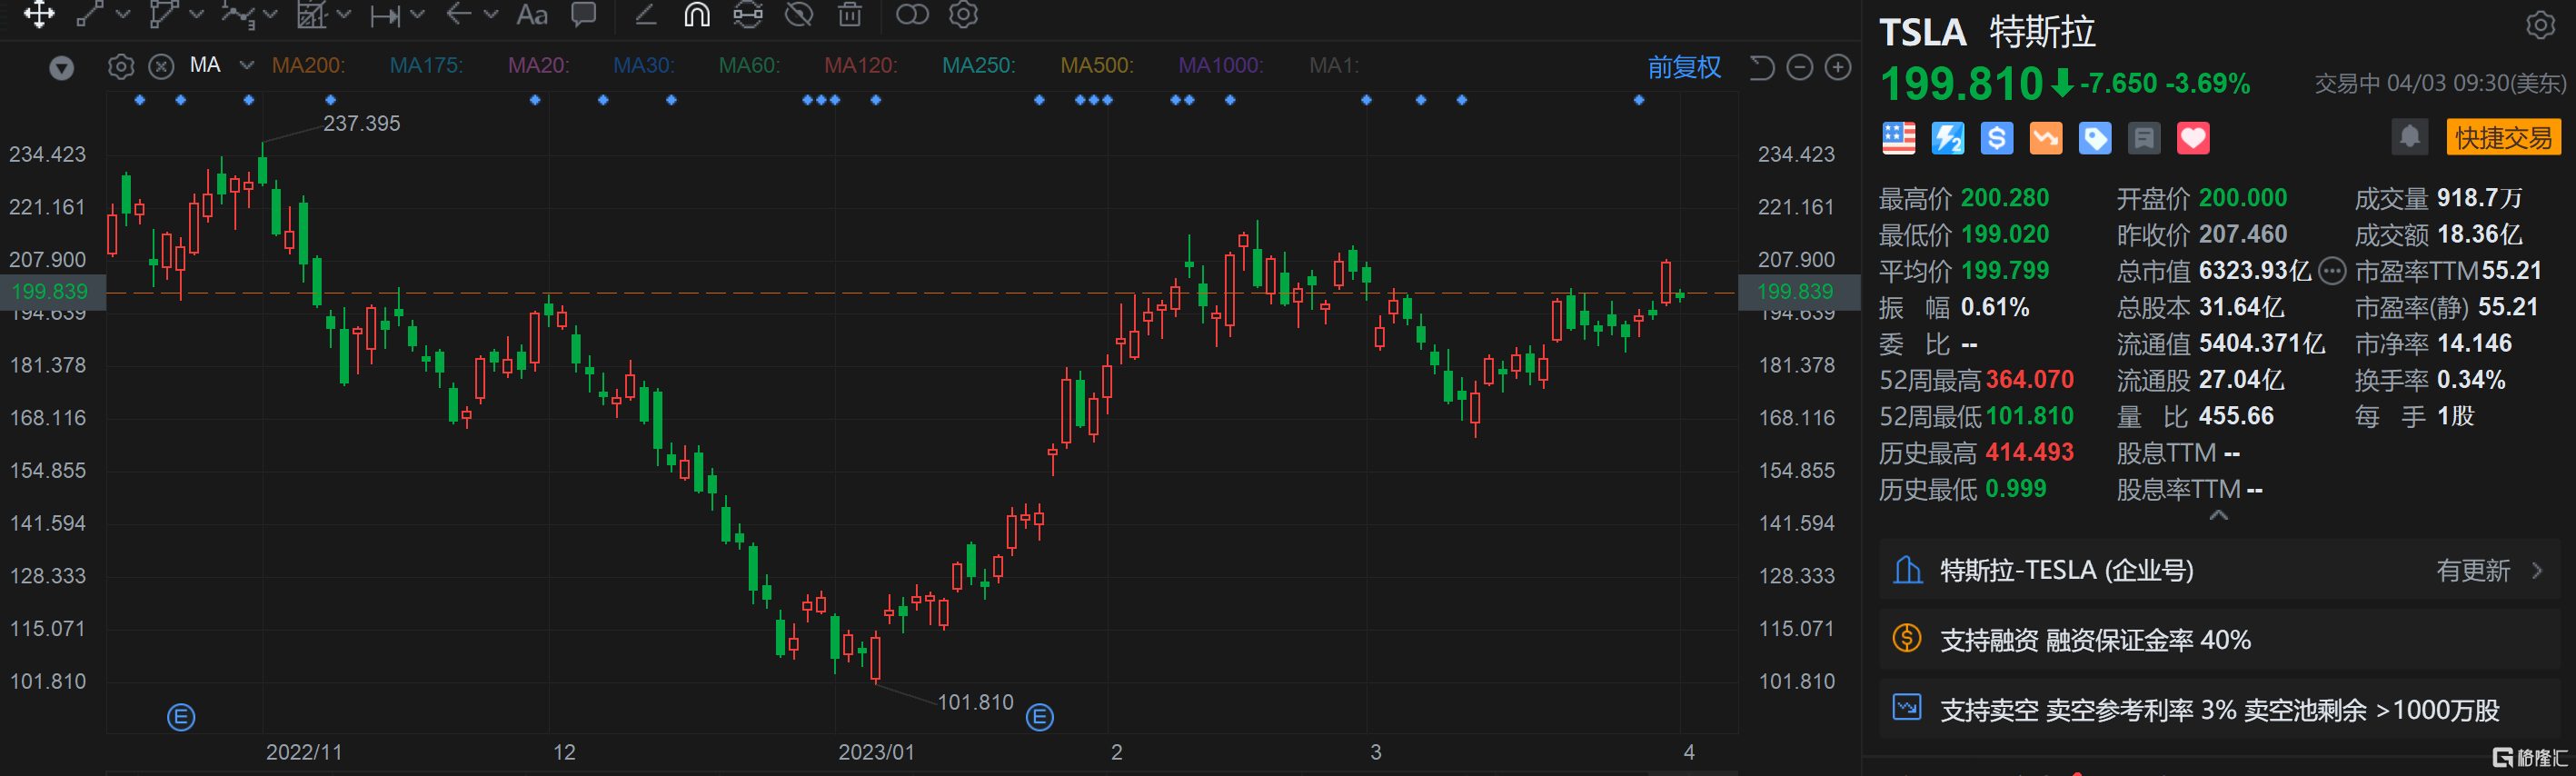The height and width of the screenshot is (776, 2576).
Task: Open the 支持卖空 short selling row
Action: [2220, 710]
